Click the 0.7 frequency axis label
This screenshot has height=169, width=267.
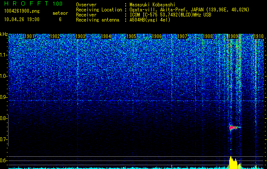tap(3, 139)
